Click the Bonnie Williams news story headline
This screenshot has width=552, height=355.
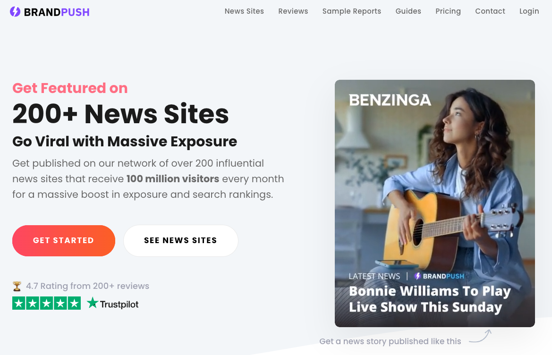point(430,299)
